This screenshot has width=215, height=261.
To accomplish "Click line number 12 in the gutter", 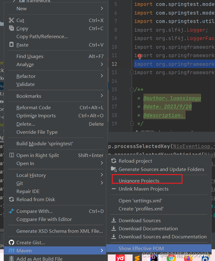I will [114, 64].
